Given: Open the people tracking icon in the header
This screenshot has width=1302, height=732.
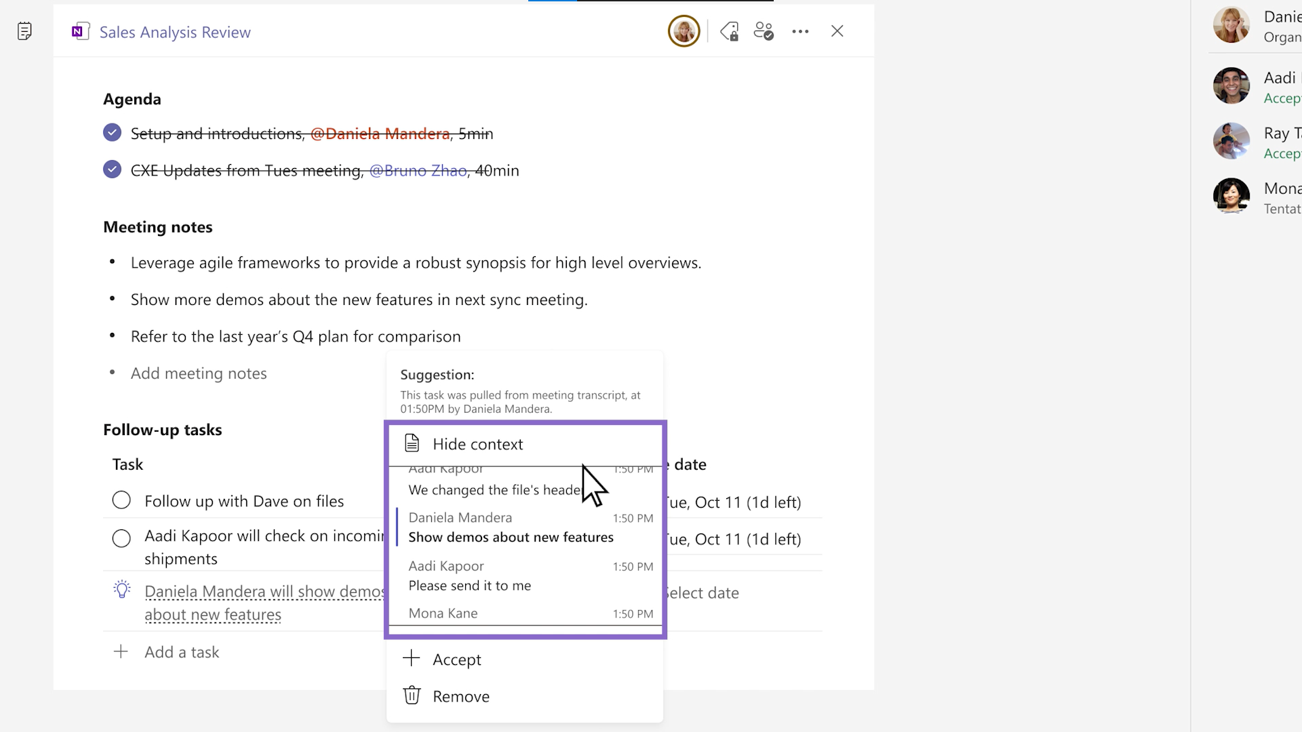Looking at the screenshot, I should (764, 31).
